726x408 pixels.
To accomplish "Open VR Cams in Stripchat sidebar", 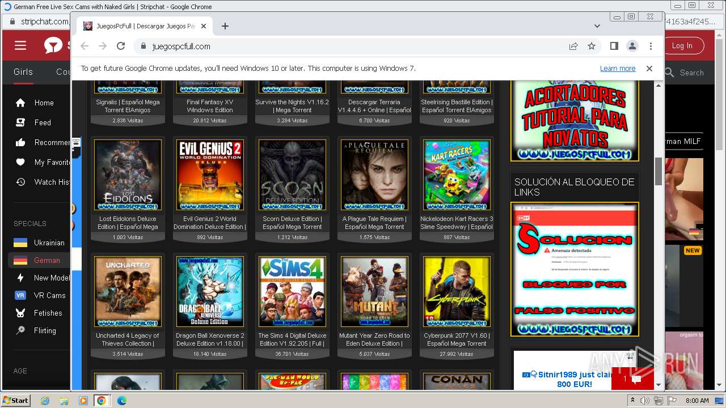I will 39,295.
